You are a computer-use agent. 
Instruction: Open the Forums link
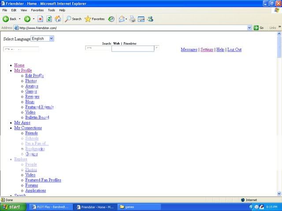click(32, 185)
